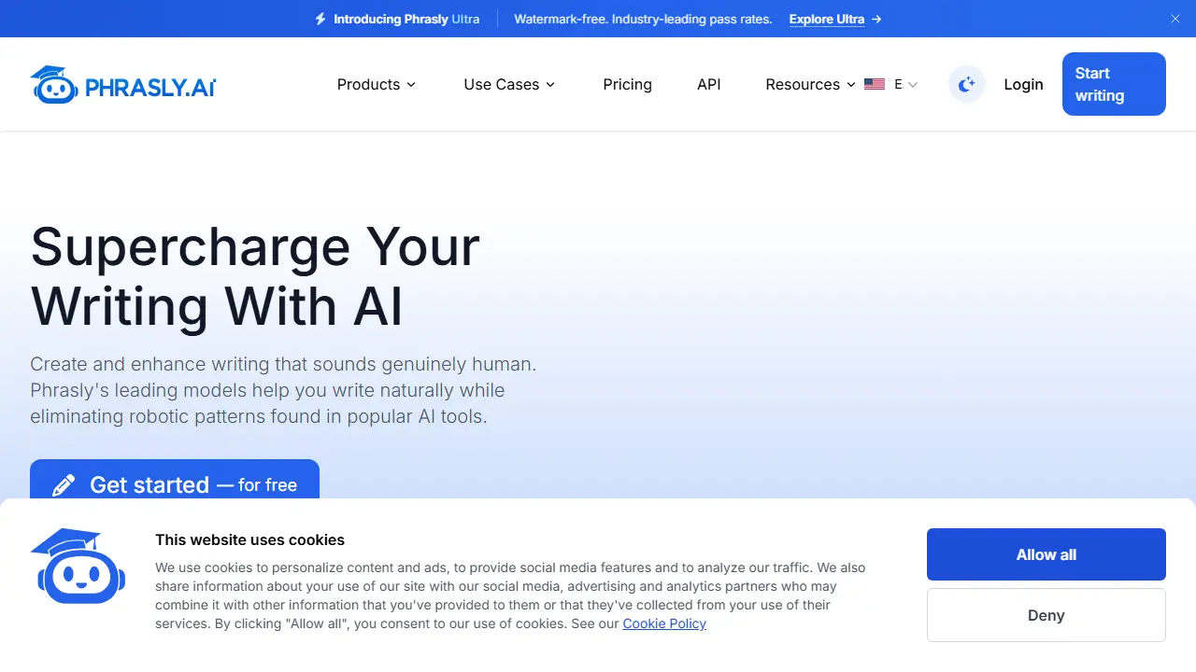Image resolution: width=1196 pixels, height=672 pixels.
Task: Toggle dark mode with the moon icon
Action: point(967,84)
